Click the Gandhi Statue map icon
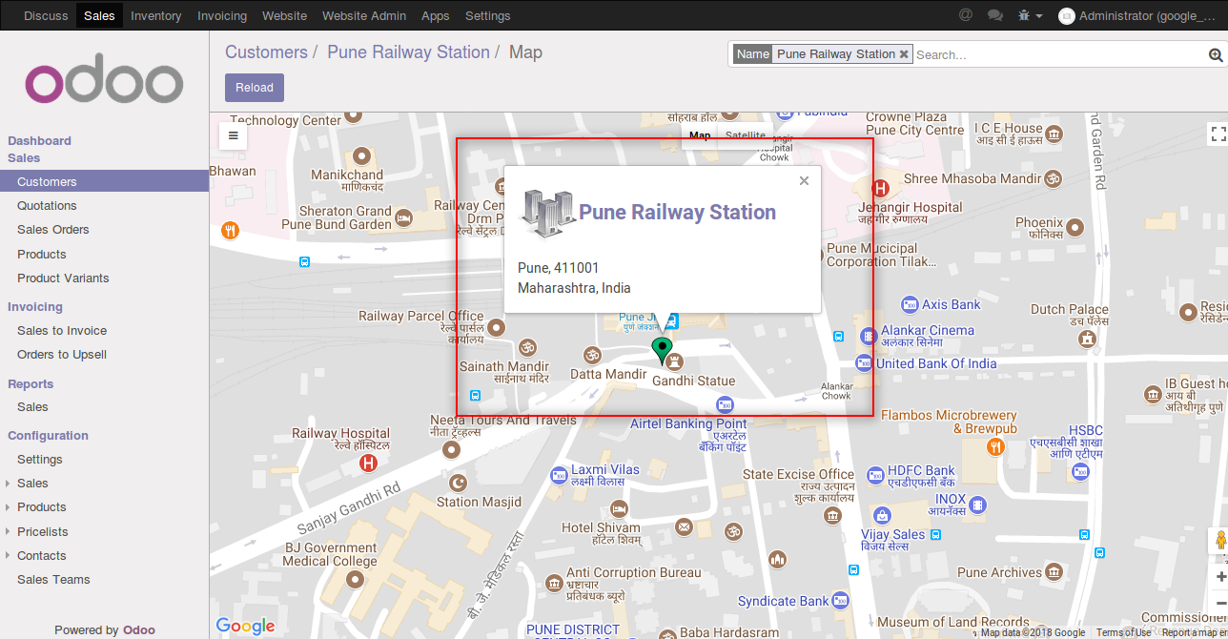 pos(675,361)
